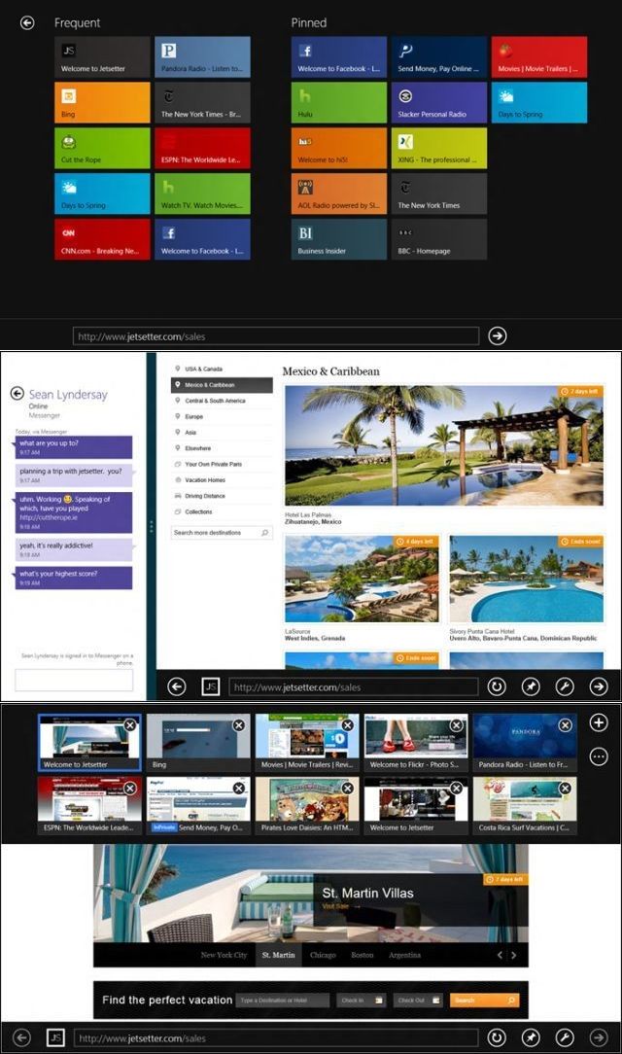Open the Hotel Las Palmas photo
Image resolution: width=622 pixels, height=1054 pixels.
click(444, 445)
